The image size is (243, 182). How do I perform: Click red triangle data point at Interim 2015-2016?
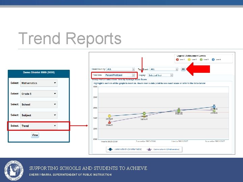pos(109,122)
